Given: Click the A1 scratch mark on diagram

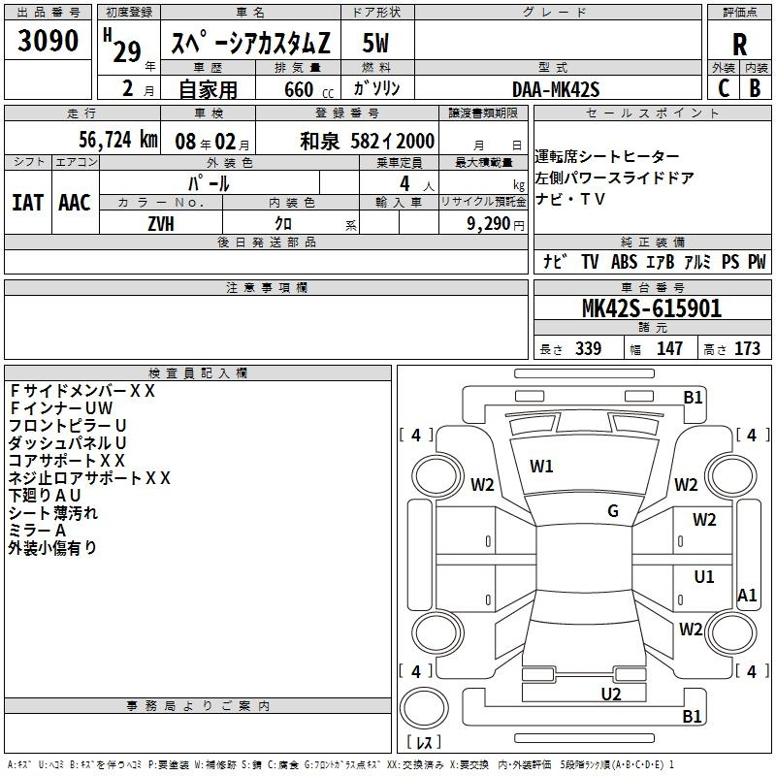Looking at the screenshot, I should click(x=747, y=596).
